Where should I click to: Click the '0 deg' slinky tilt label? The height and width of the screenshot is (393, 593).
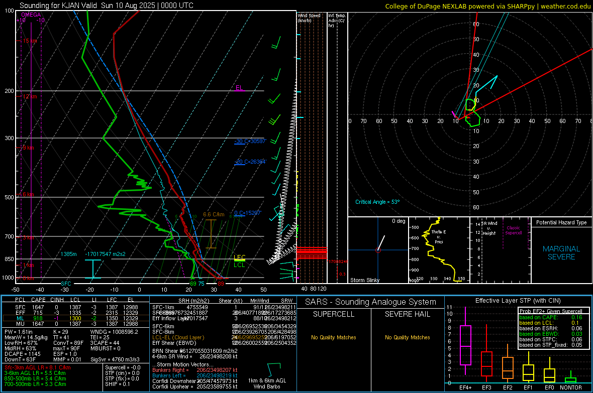point(399,221)
